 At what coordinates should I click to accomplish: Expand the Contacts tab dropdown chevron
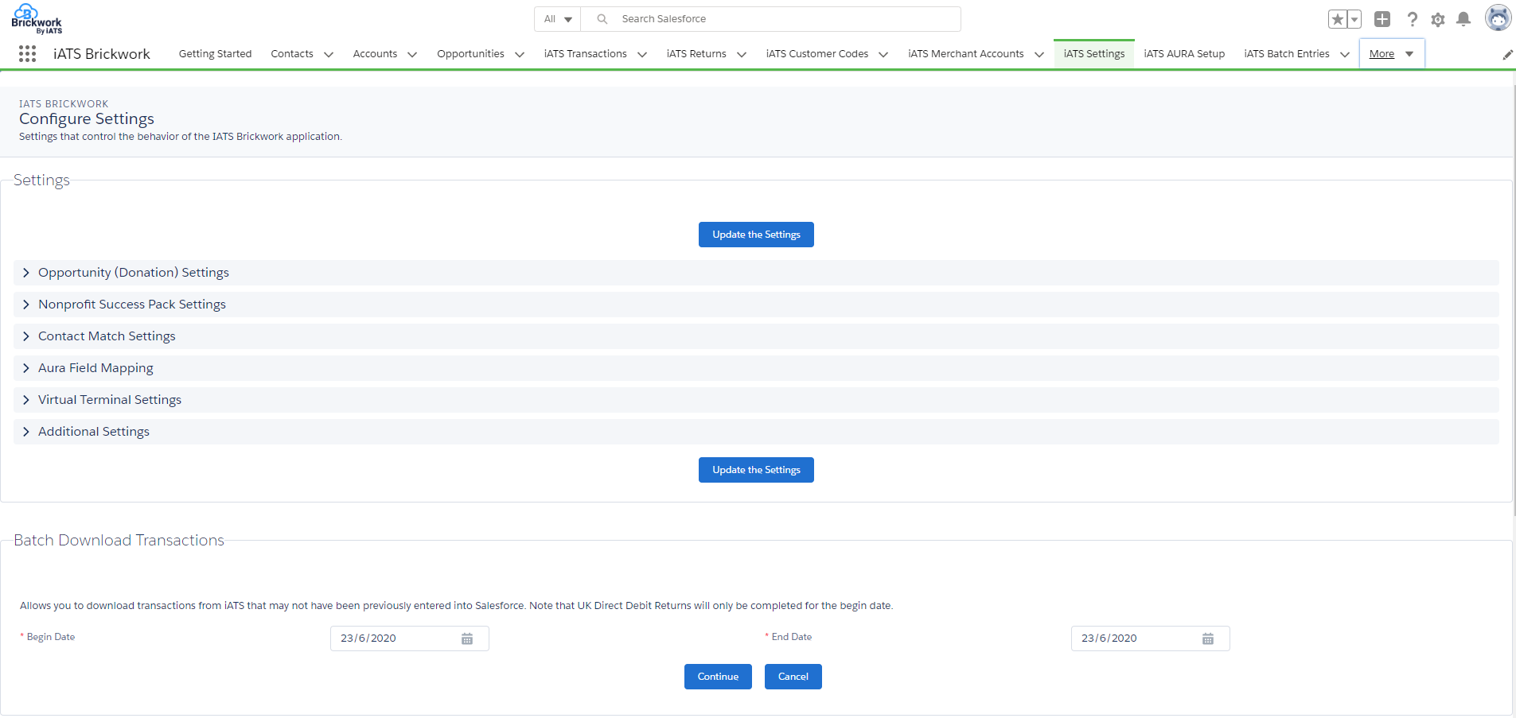329,55
